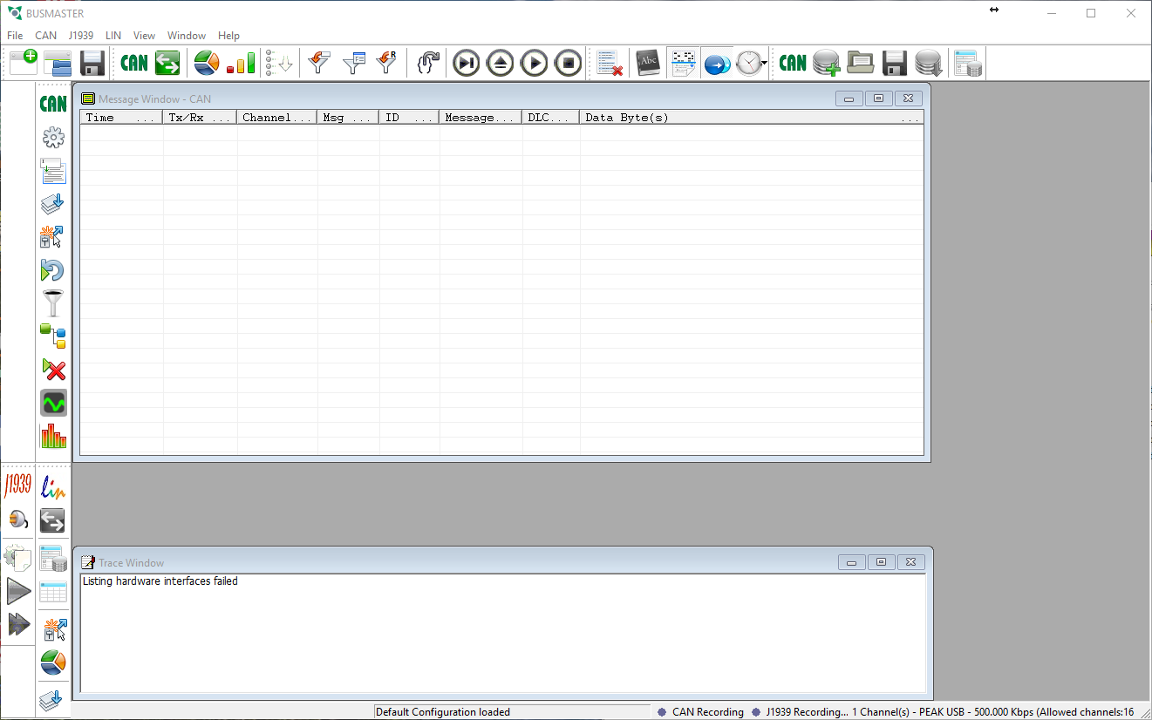Click the green-yellow network nodes icon in sidebar
Viewport: 1152px width, 720px height.
[x=53, y=336]
